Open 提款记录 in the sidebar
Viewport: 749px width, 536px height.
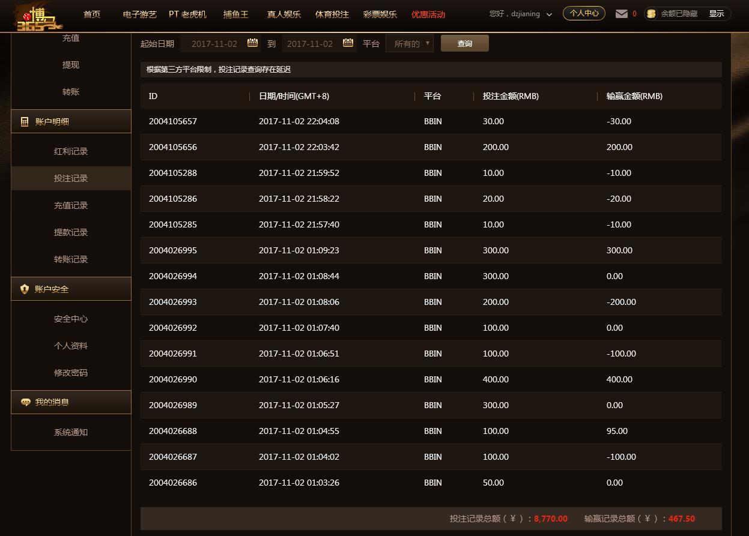71,232
